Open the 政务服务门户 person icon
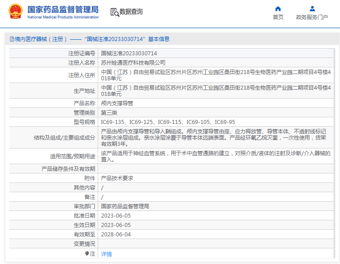 coord(312,8)
